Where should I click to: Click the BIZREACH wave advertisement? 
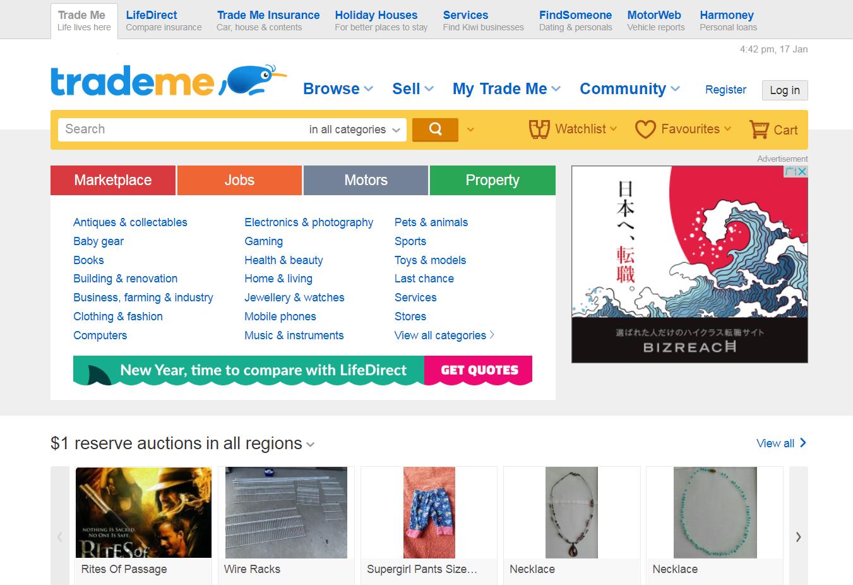(689, 264)
